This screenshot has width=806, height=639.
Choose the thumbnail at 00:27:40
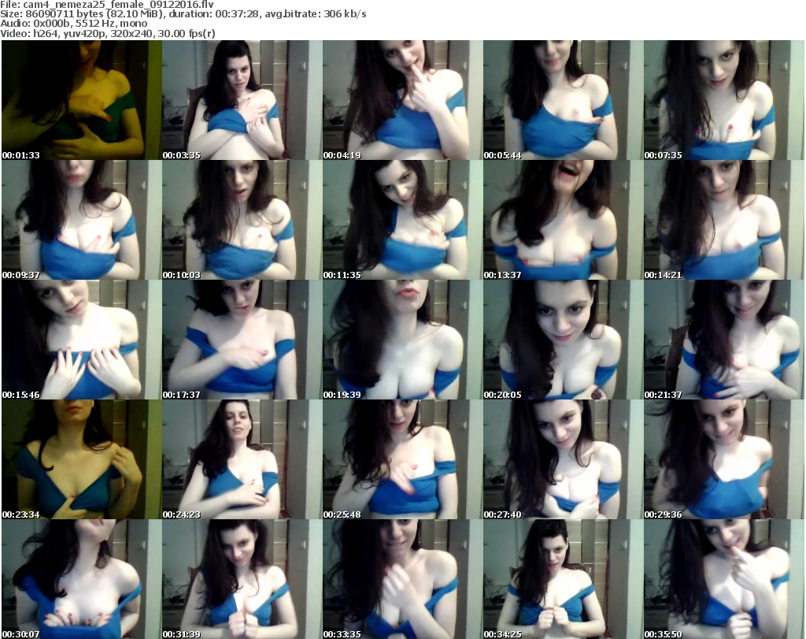pyautogui.click(x=563, y=459)
